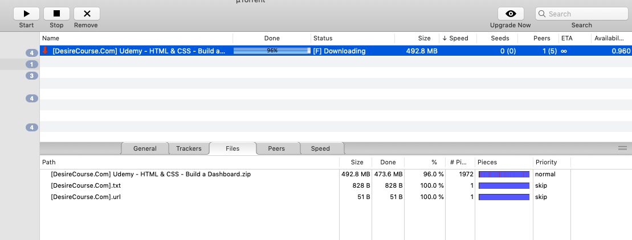Image resolution: width=632 pixels, height=240 pixels.
Task: Click red download arrow icon of torrent
Action: 45,51
